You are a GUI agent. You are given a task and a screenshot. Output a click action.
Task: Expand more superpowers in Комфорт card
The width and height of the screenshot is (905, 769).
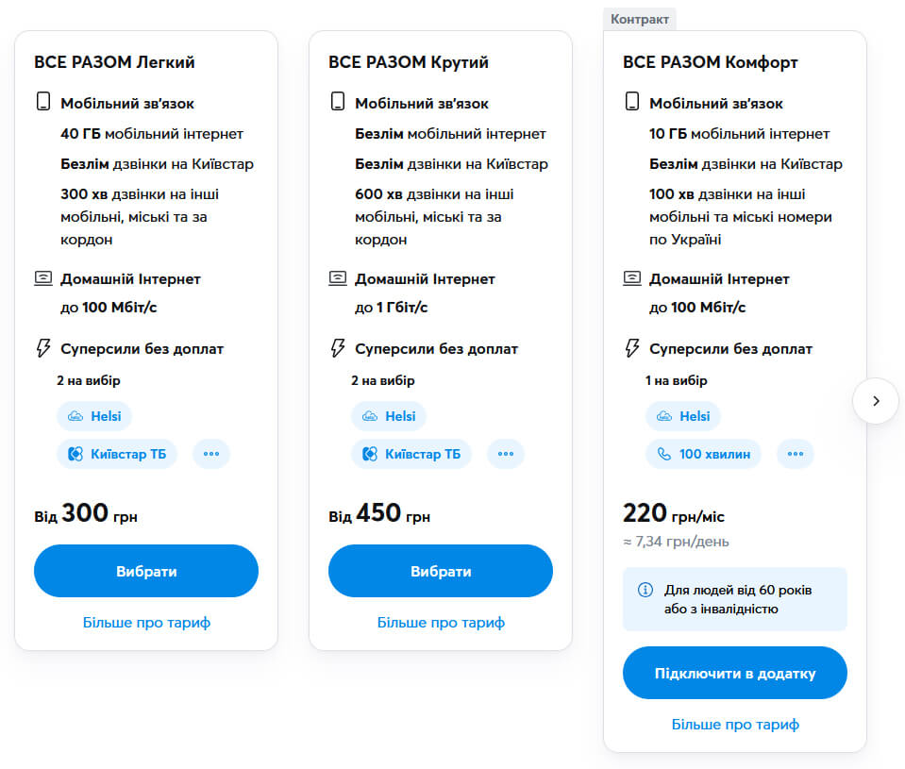(x=796, y=454)
